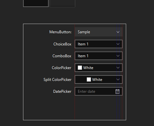154x126 pixels.
Task: Expand the ComboBox showing Item 1
Action: (99, 56)
